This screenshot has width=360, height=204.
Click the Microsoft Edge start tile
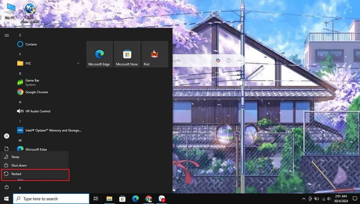[x=99, y=54]
